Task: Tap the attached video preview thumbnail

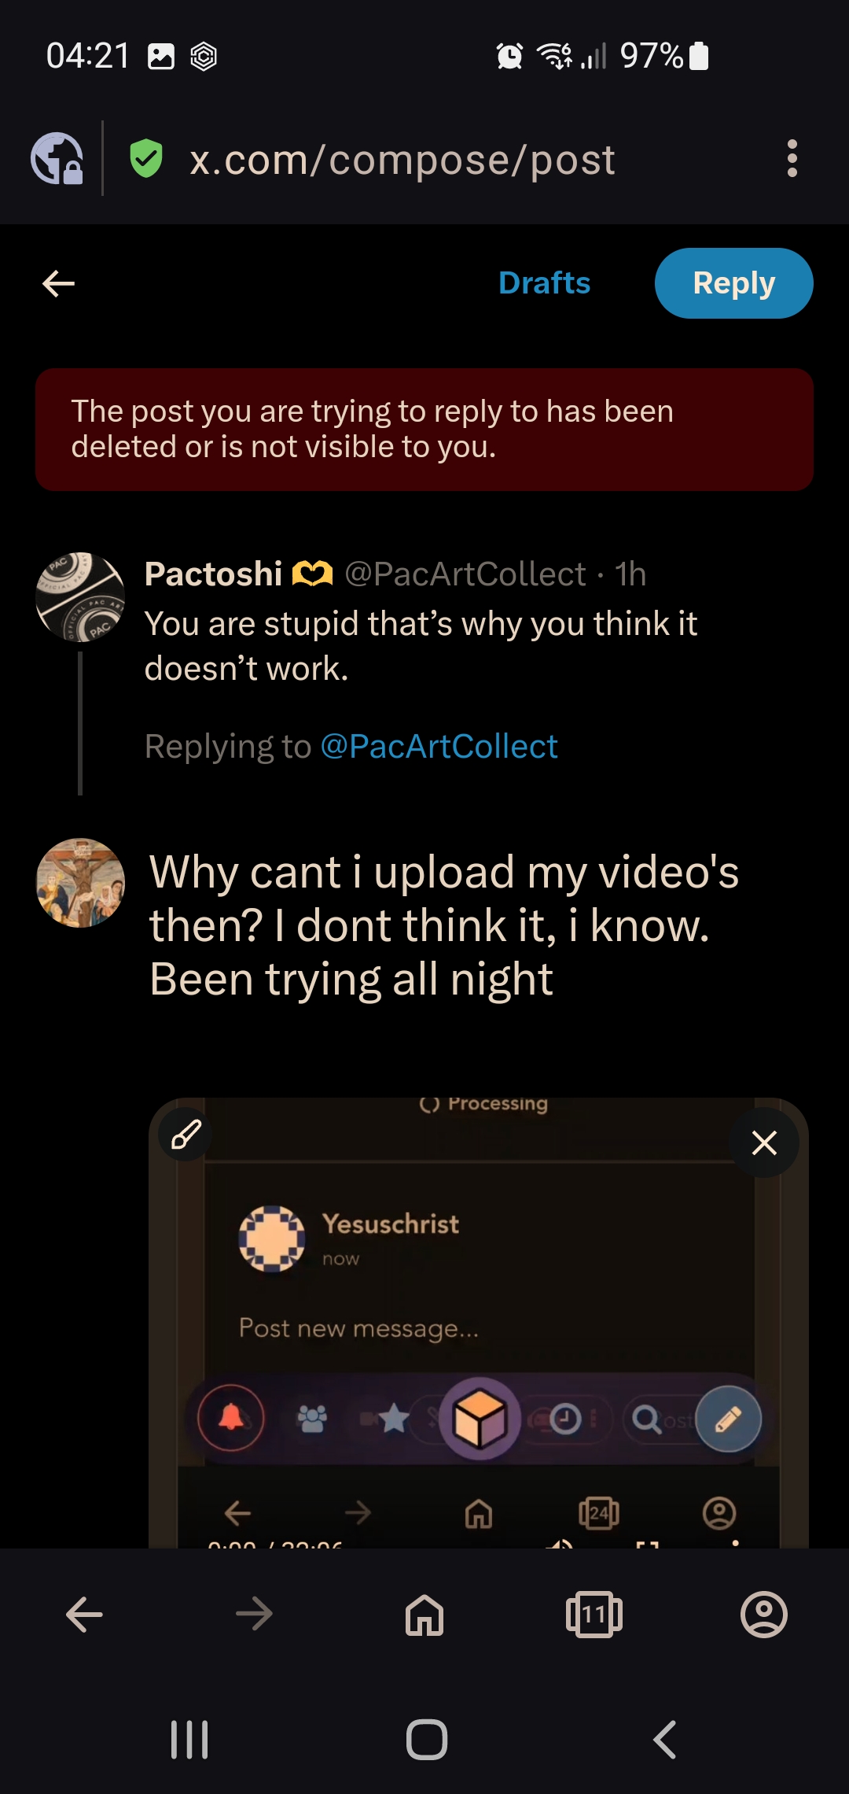Action: (479, 1323)
